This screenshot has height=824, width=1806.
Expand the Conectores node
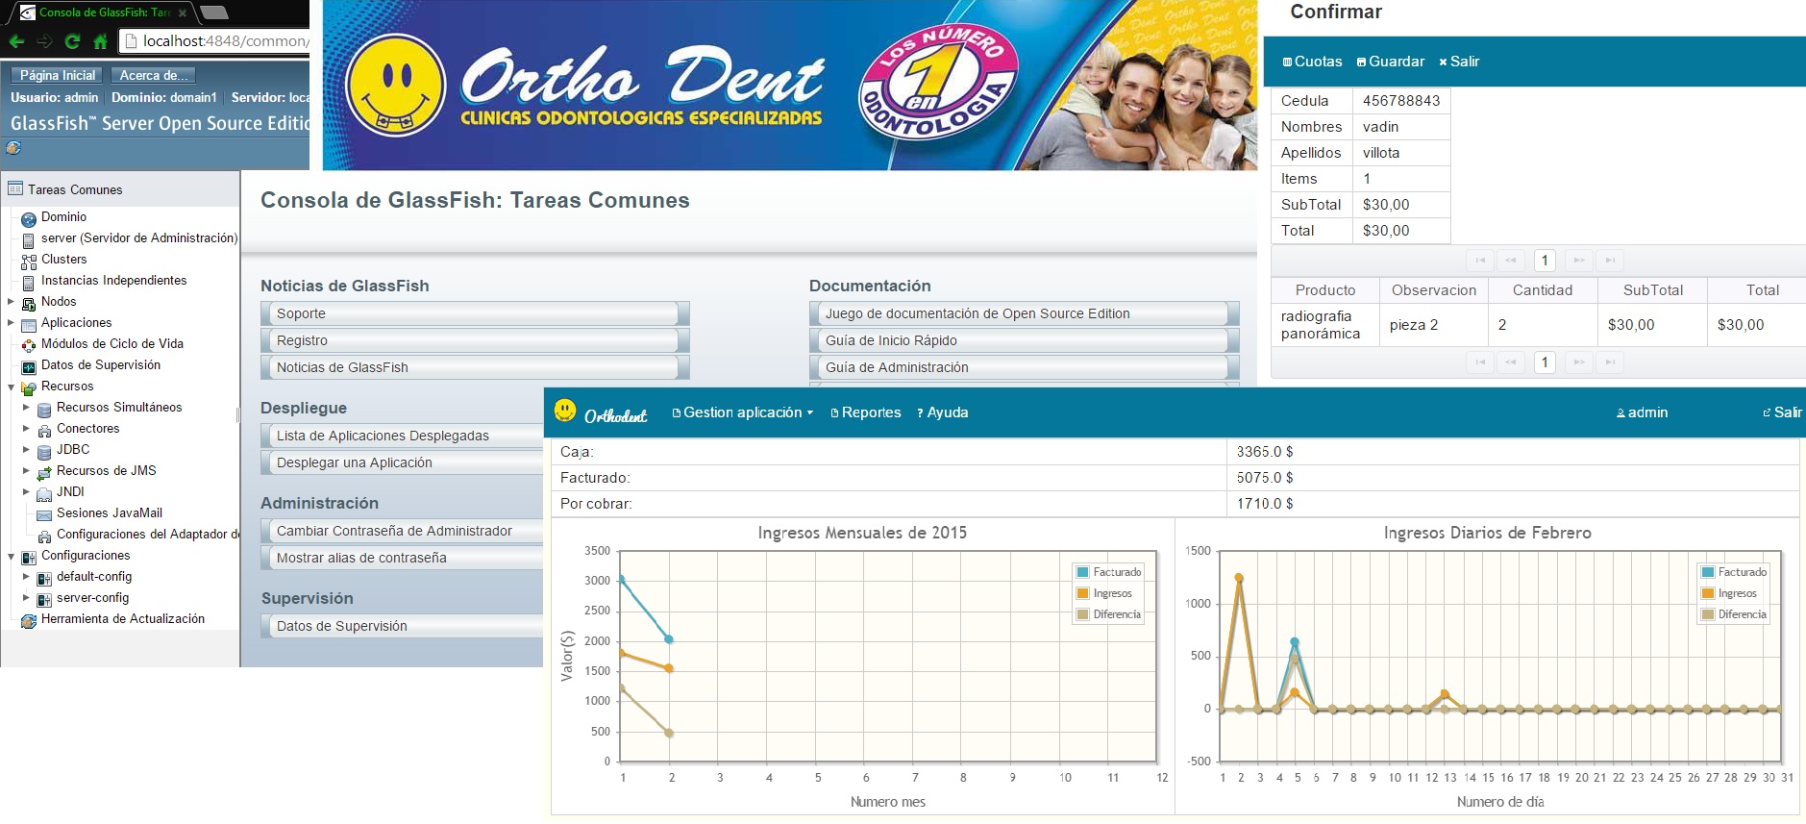(x=27, y=429)
